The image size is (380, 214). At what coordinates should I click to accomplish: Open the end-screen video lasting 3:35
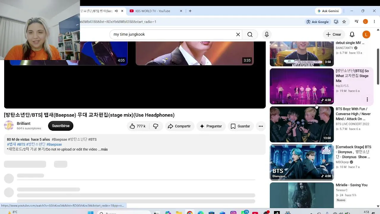point(195,53)
